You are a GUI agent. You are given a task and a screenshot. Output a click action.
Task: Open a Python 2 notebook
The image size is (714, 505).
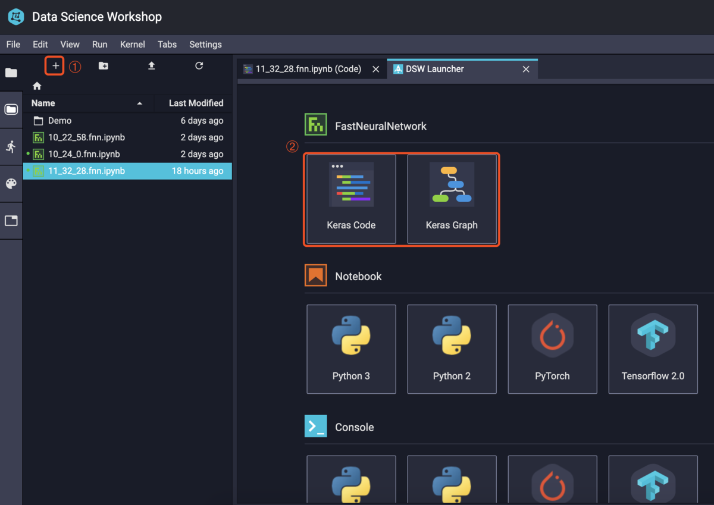pos(452,349)
